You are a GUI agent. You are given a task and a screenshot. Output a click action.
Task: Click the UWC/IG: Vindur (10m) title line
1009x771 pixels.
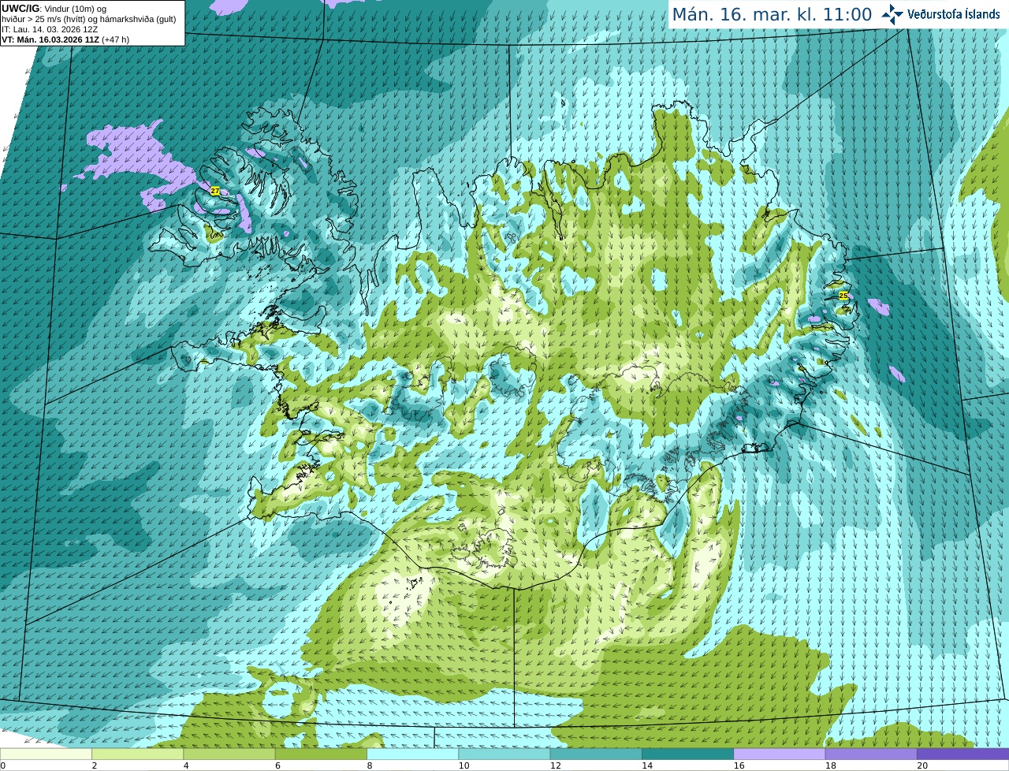coord(54,9)
